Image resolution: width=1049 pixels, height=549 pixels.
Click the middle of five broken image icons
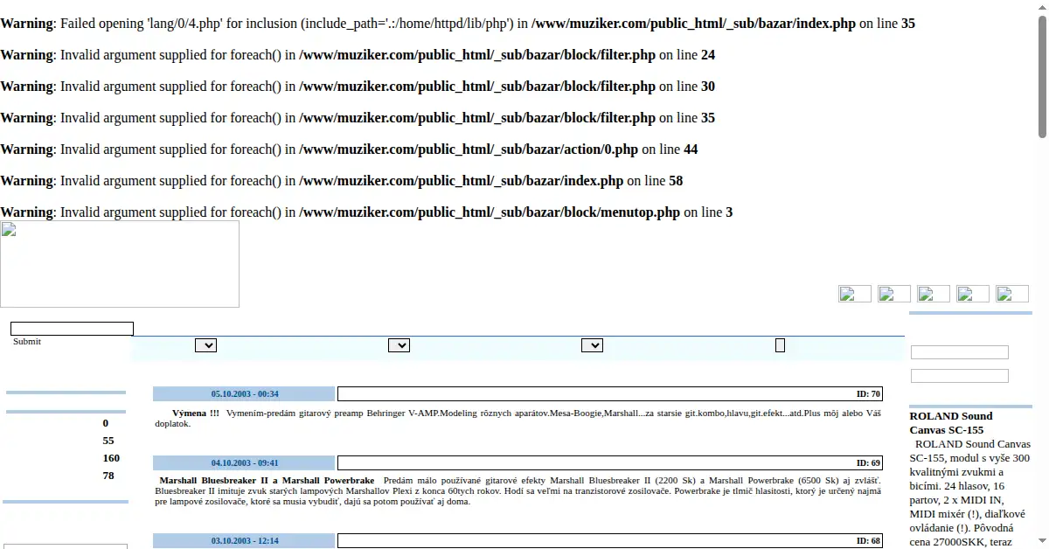click(x=934, y=294)
